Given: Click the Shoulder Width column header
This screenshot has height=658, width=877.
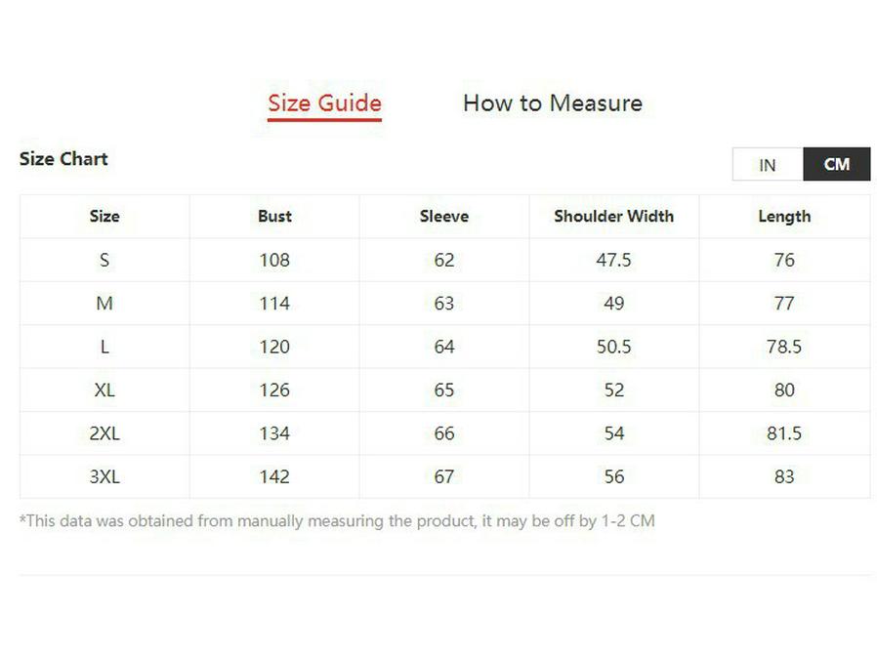Looking at the screenshot, I should (x=613, y=217).
